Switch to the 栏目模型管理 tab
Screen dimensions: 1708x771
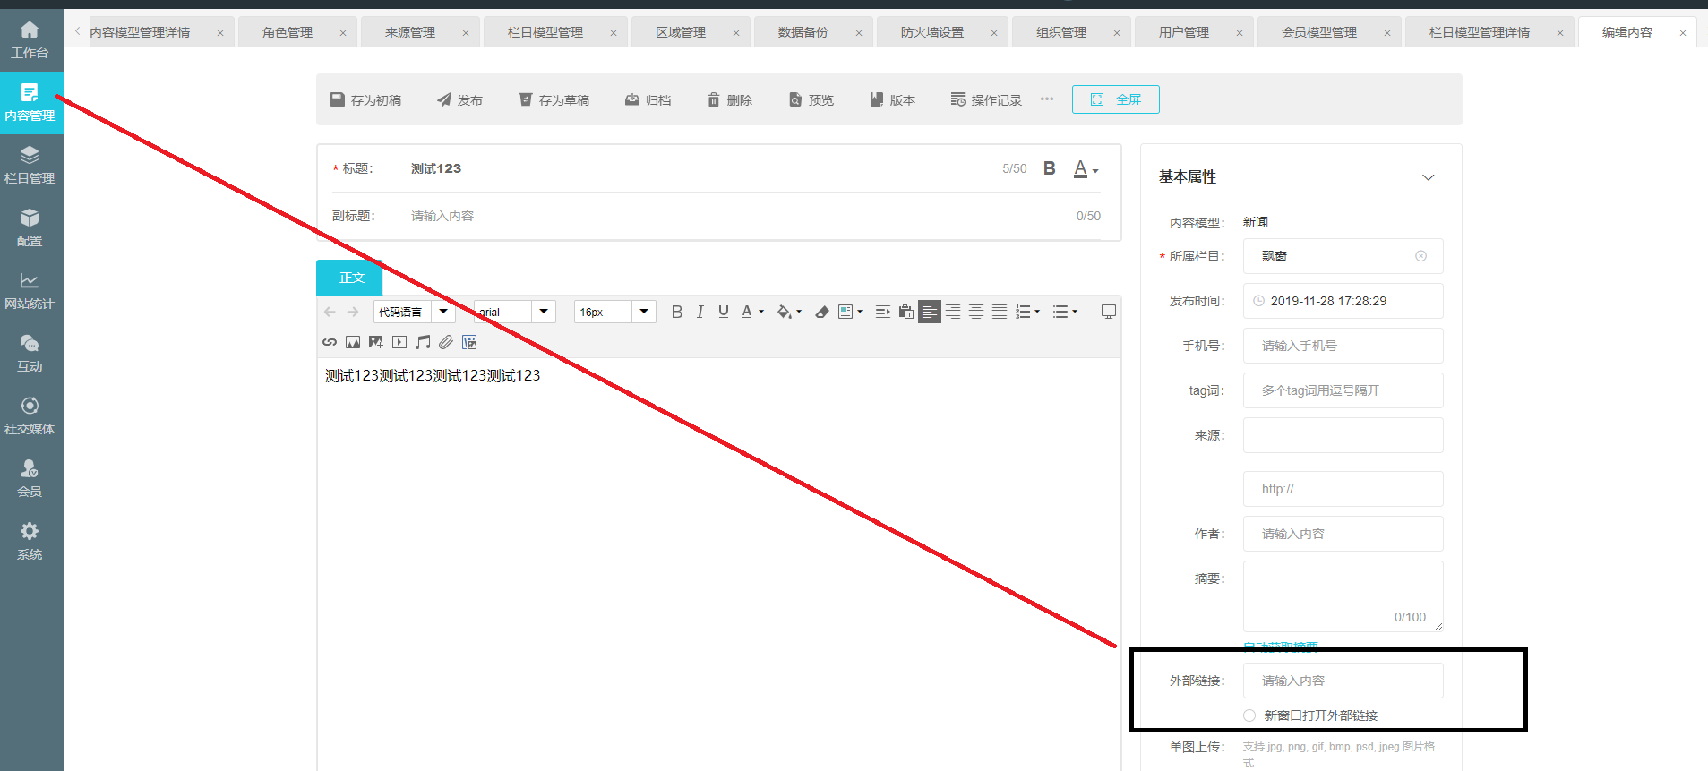pyautogui.click(x=545, y=32)
